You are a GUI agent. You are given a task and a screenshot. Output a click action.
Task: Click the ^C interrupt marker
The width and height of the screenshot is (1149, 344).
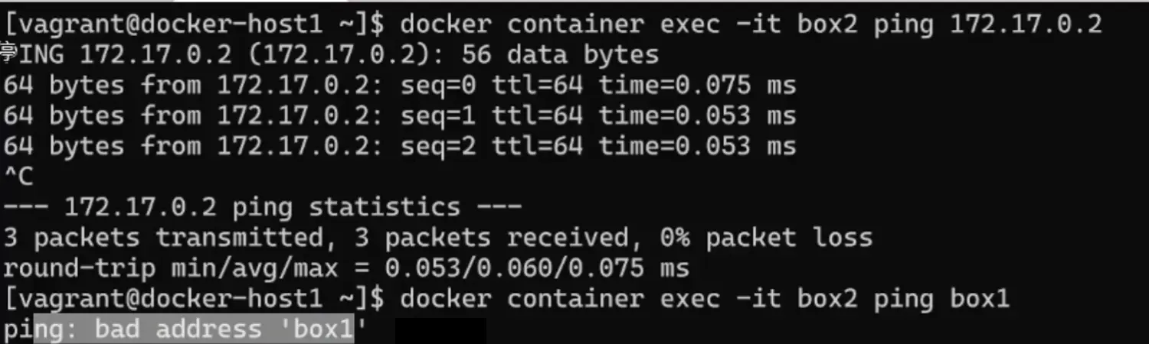pos(18,177)
